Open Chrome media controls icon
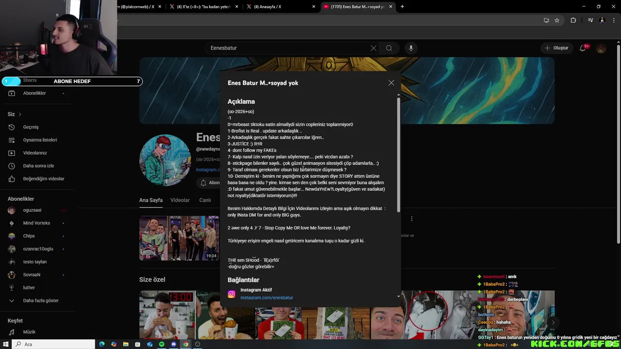 pos(590,20)
